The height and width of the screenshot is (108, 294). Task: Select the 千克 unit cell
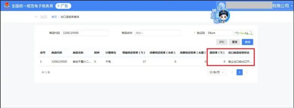coord(108,61)
